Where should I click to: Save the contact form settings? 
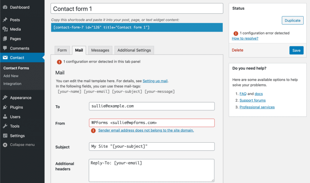[x=296, y=50]
